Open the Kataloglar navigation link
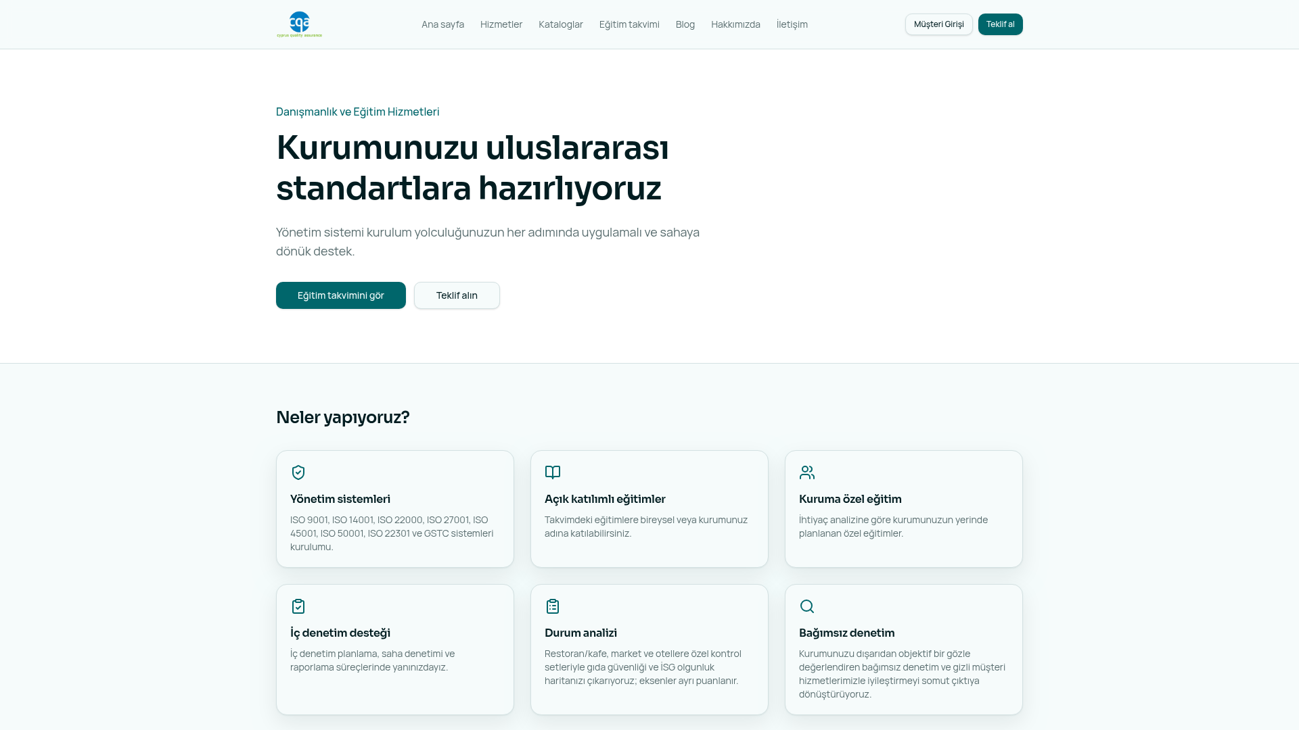This screenshot has width=1299, height=730. click(x=561, y=24)
